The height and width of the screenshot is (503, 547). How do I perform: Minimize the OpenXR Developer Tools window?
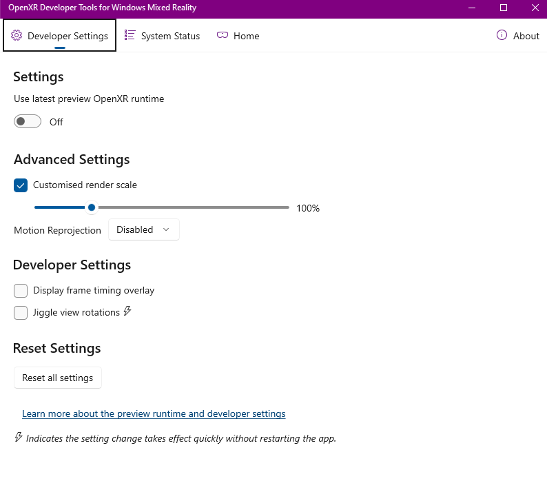[472, 8]
